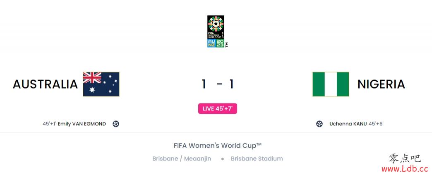Click the pink LIVE 45'+7' badge
This screenshot has height=173, width=432.
(218, 108)
